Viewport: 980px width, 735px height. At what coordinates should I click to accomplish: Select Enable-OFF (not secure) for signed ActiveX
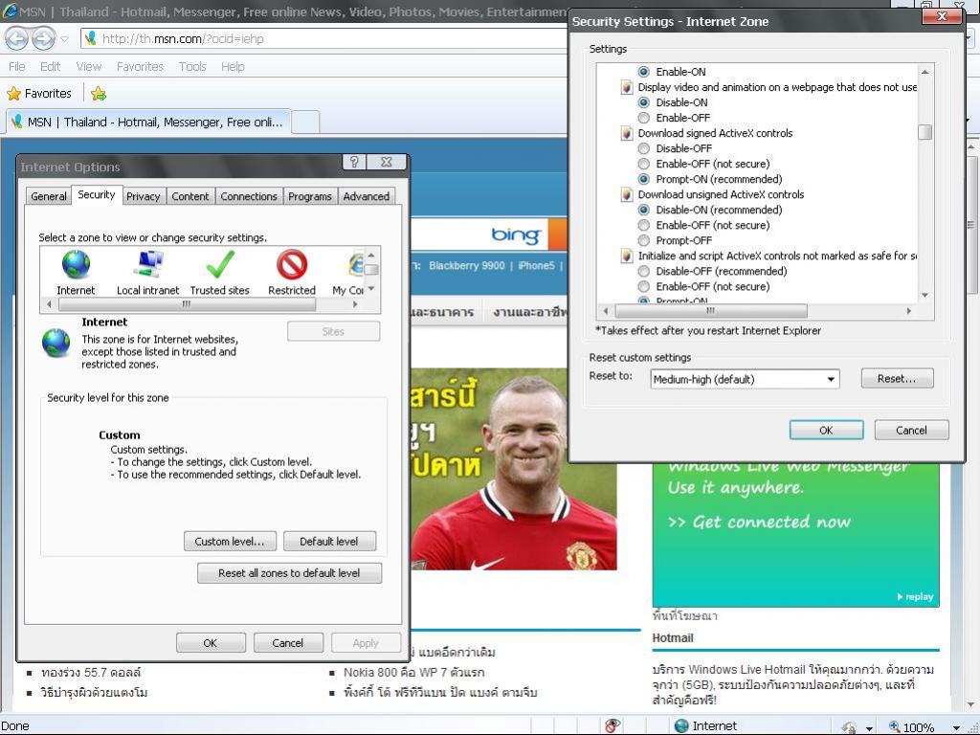coord(644,164)
